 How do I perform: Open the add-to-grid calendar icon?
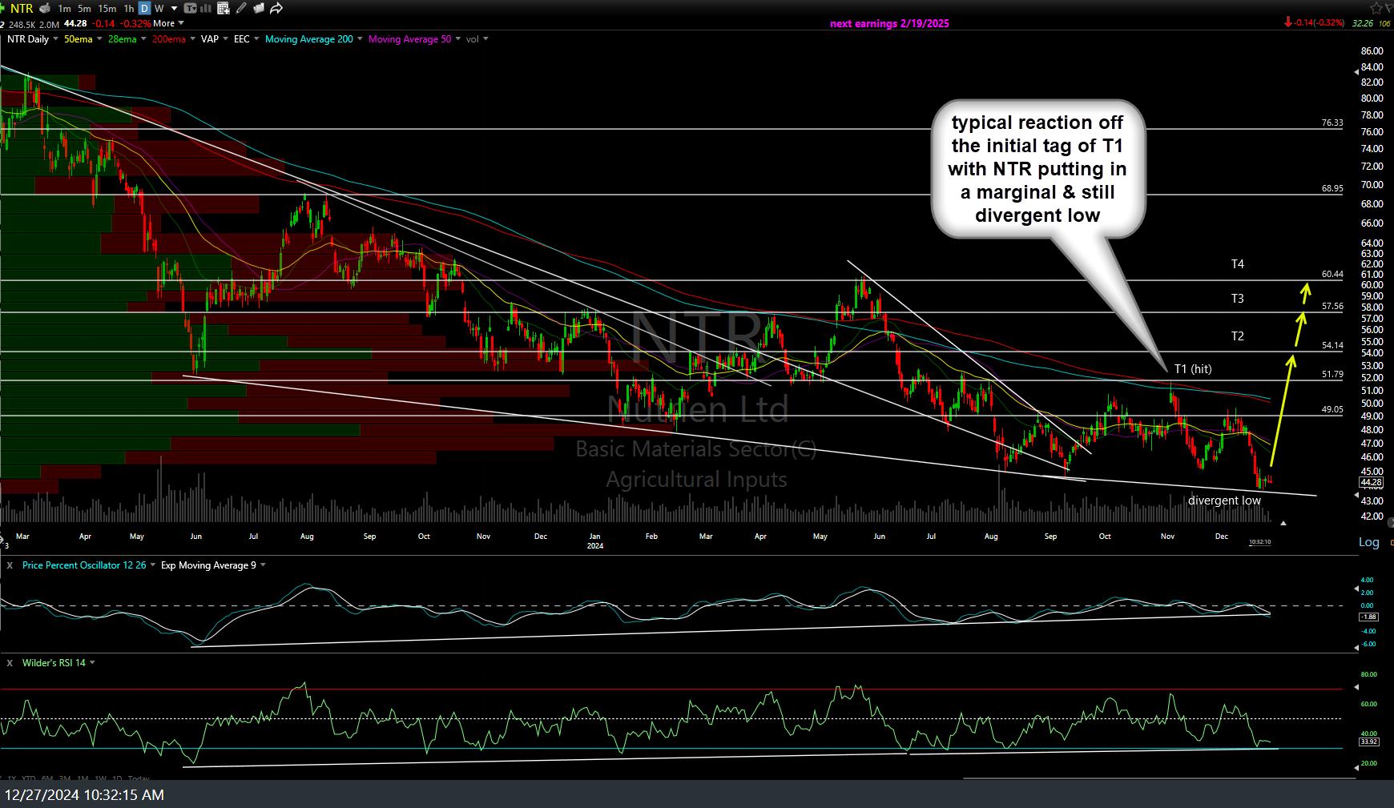tap(223, 9)
